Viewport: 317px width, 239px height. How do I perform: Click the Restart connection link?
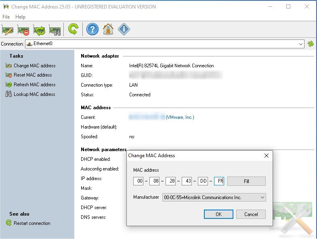[x=32, y=223]
